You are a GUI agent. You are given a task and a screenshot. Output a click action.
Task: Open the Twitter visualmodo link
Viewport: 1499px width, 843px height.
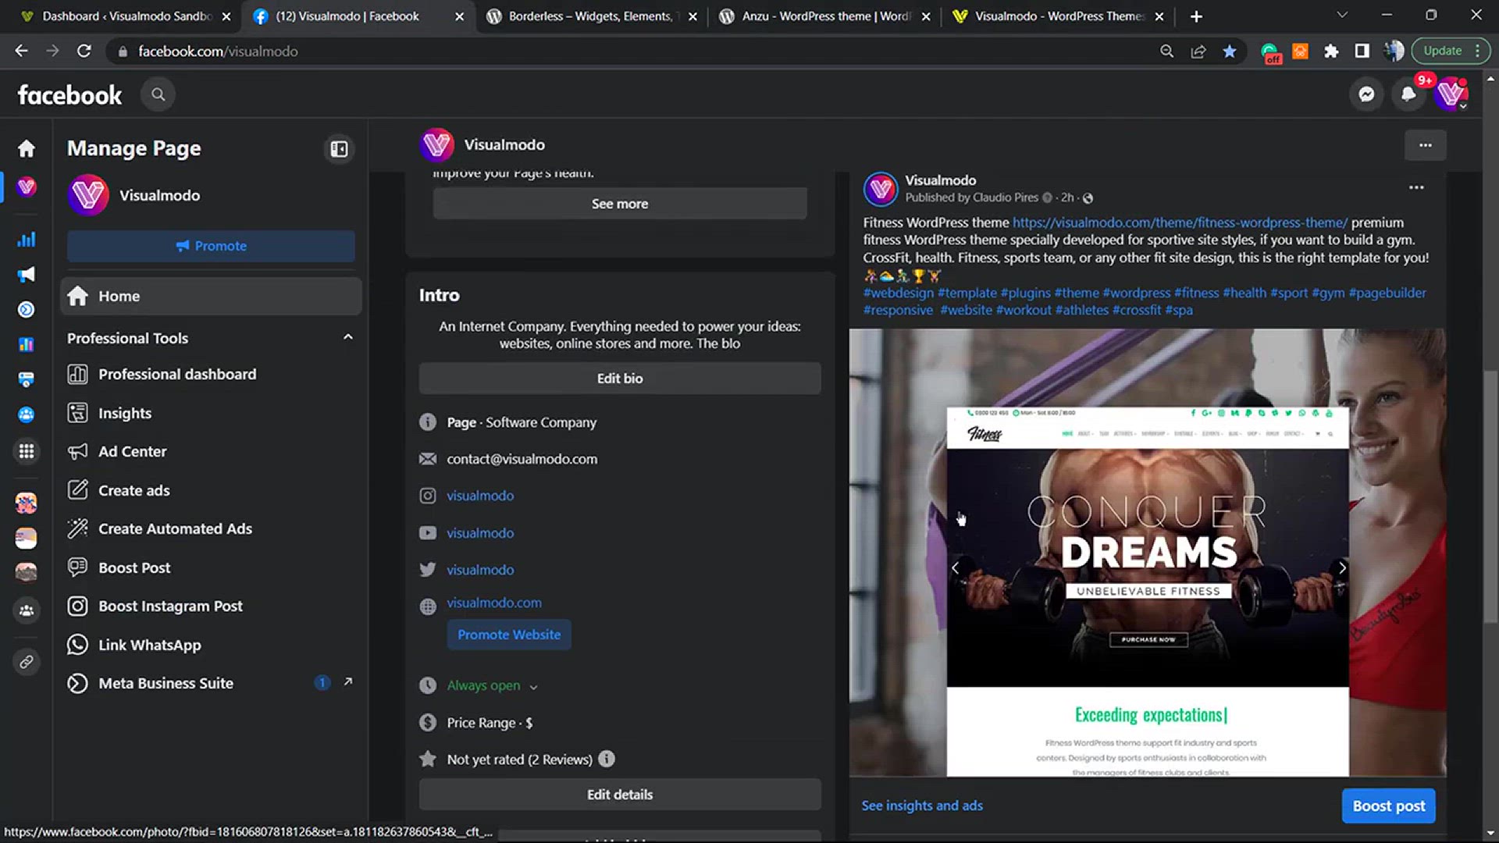[480, 570]
